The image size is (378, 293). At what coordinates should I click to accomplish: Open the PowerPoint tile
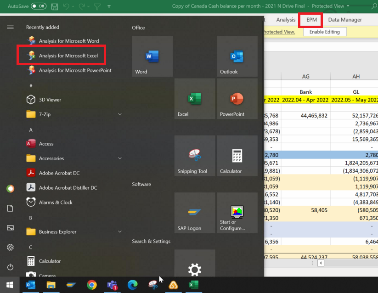pyautogui.click(x=237, y=99)
